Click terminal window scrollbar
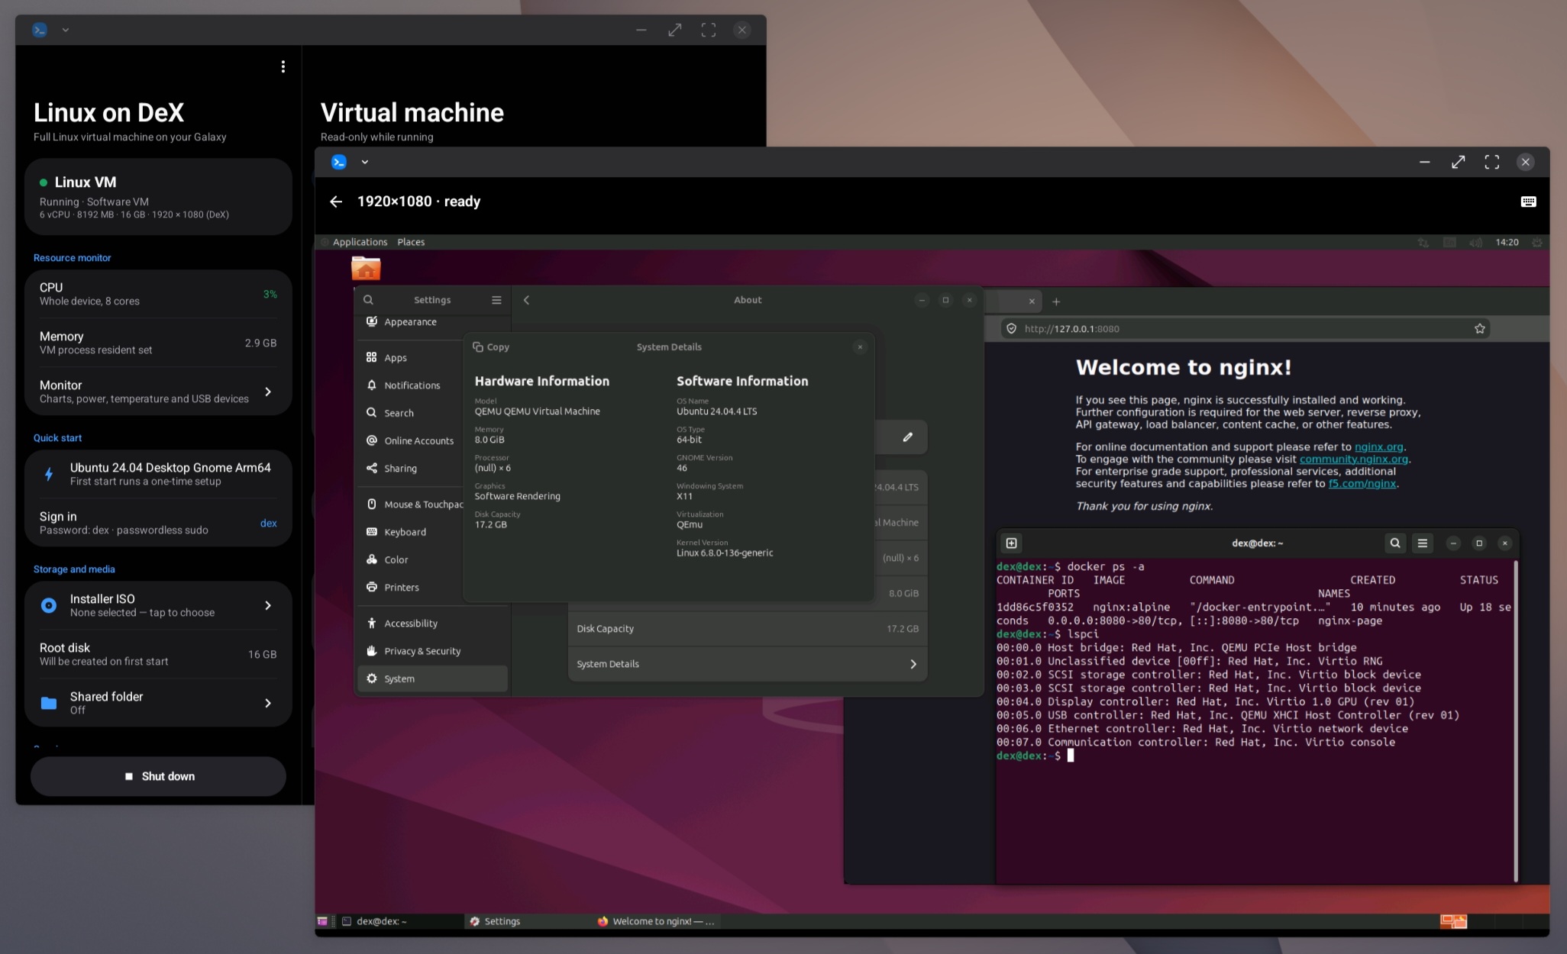The image size is (1567, 954). [x=1515, y=721]
